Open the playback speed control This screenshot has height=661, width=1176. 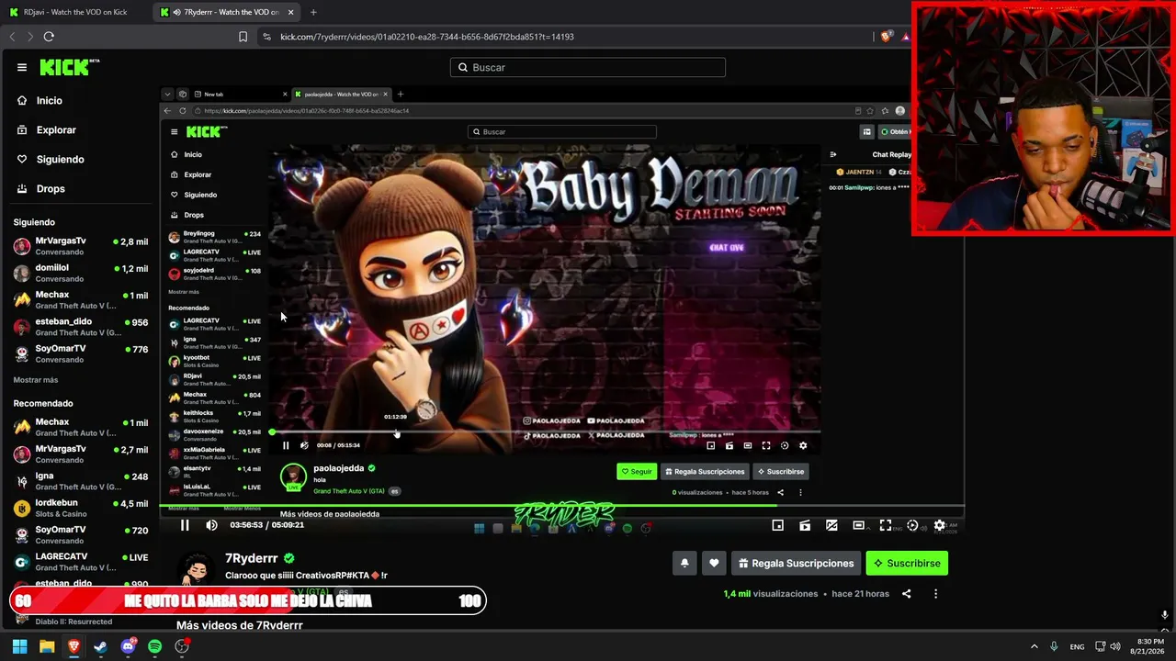coord(912,525)
